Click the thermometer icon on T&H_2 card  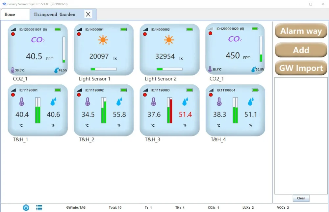coord(88,102)
